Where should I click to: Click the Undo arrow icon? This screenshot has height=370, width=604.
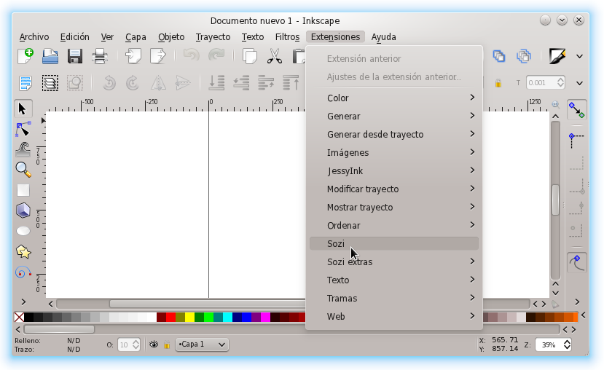(x=191, y=55)
